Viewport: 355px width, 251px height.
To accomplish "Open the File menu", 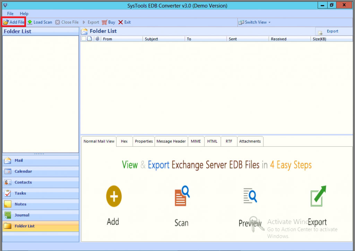I will [x=10, y=14].
